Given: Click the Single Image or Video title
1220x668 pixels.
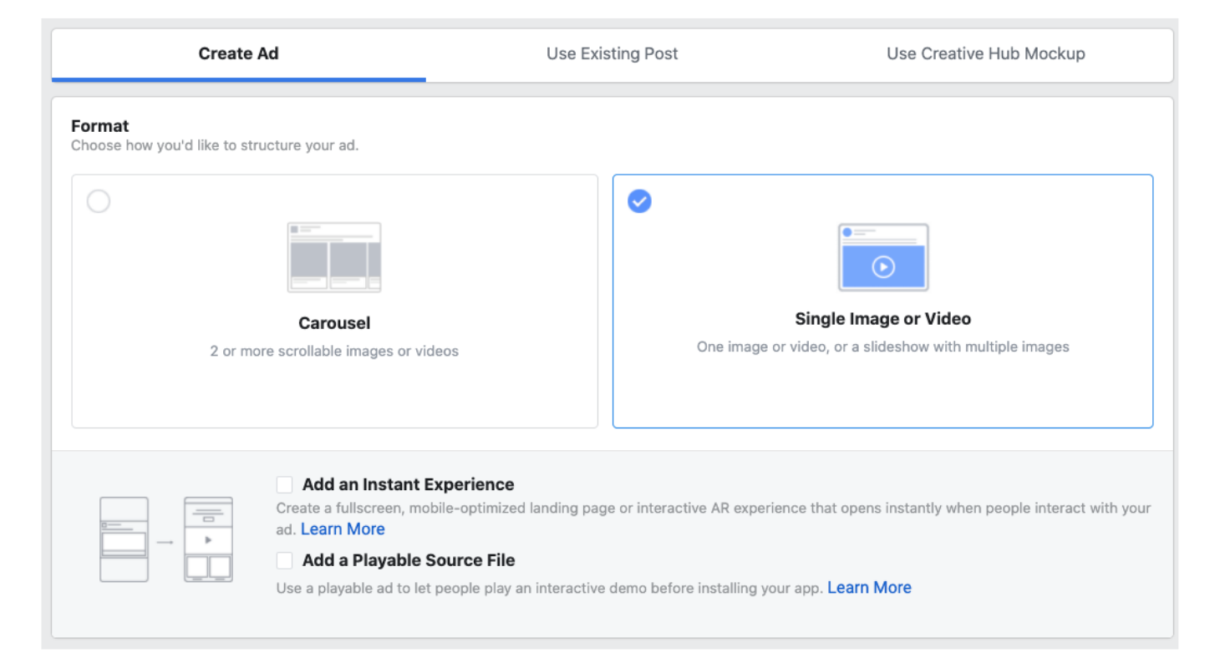Looking at the screenshot, I should tap(883, 319).
